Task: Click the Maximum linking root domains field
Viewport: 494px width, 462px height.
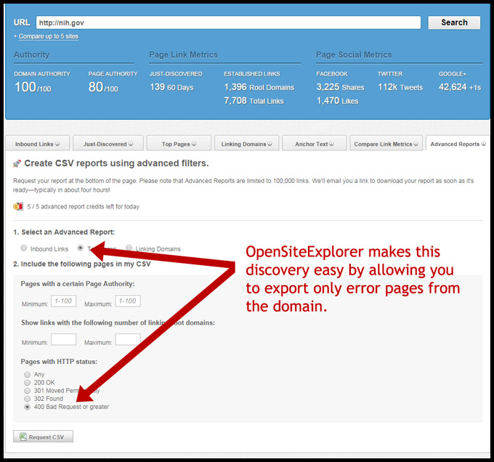Action: 127,339
